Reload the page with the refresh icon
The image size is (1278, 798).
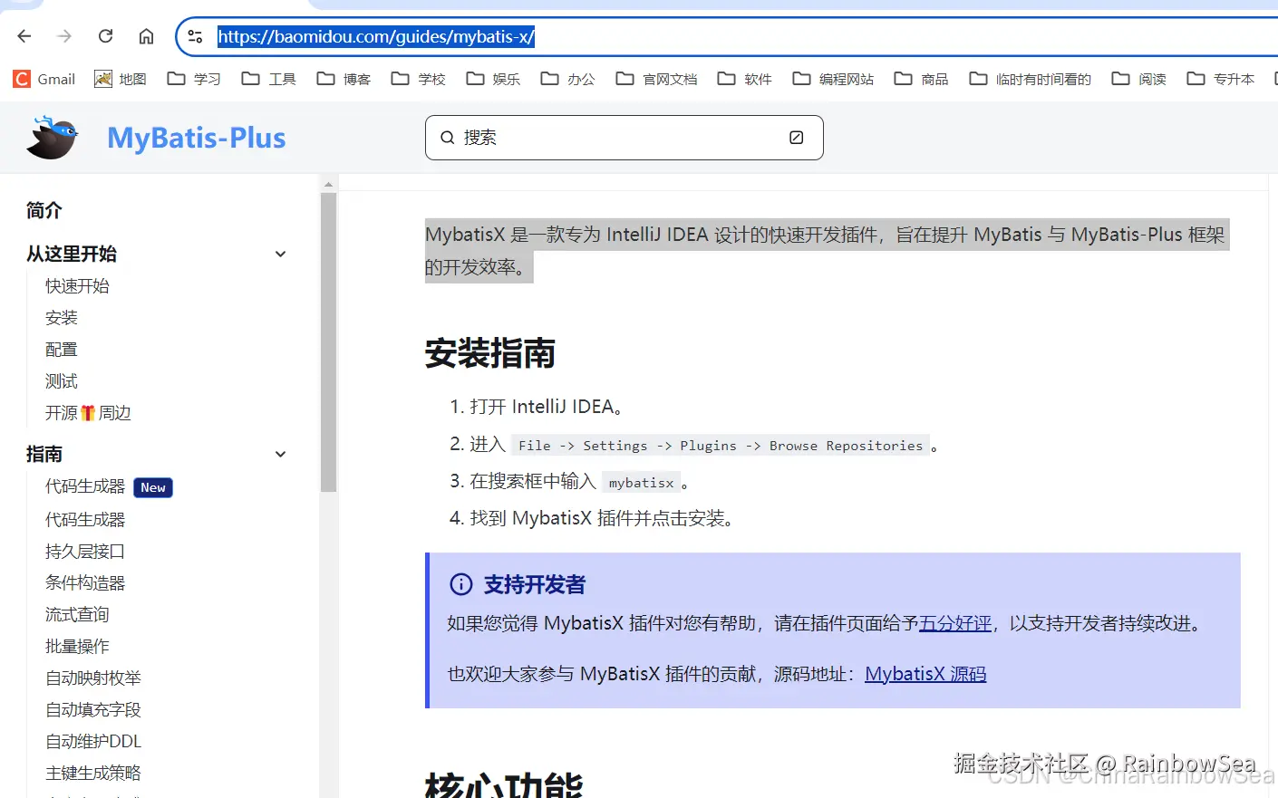point(105,36)
